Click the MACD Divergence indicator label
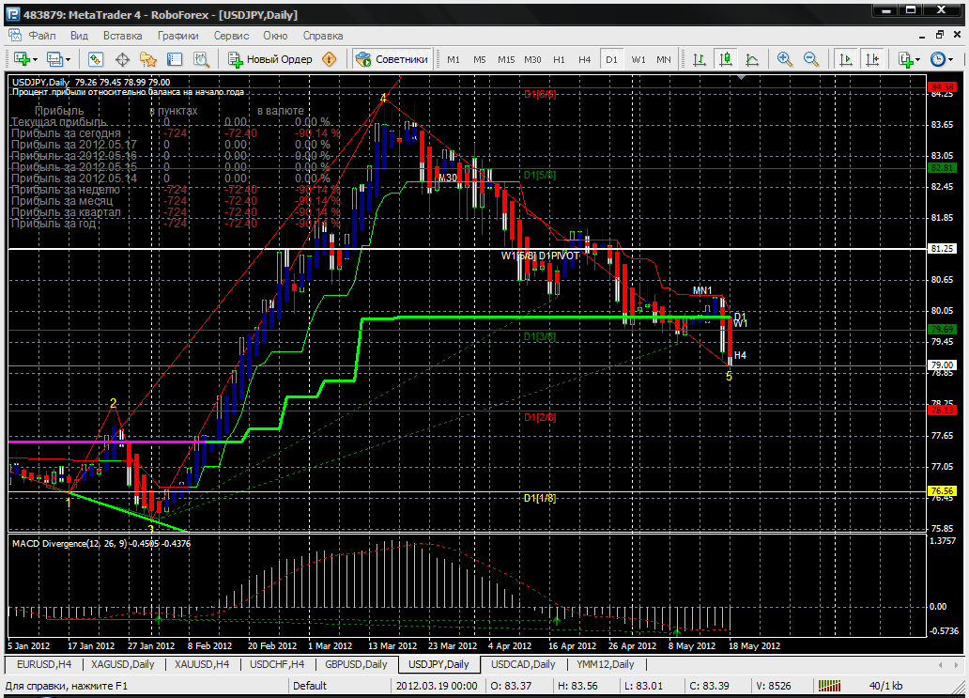This screenshot has width=969, height=698. (101, 543)
